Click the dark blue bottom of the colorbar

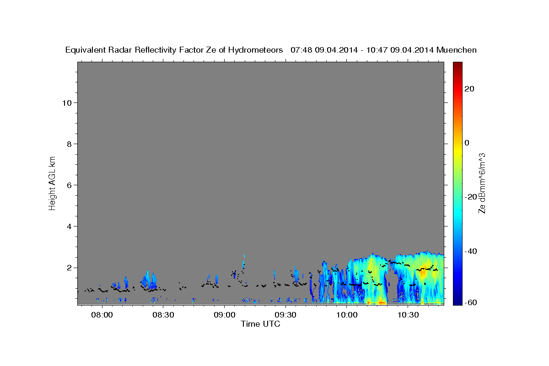click(457, 301)
